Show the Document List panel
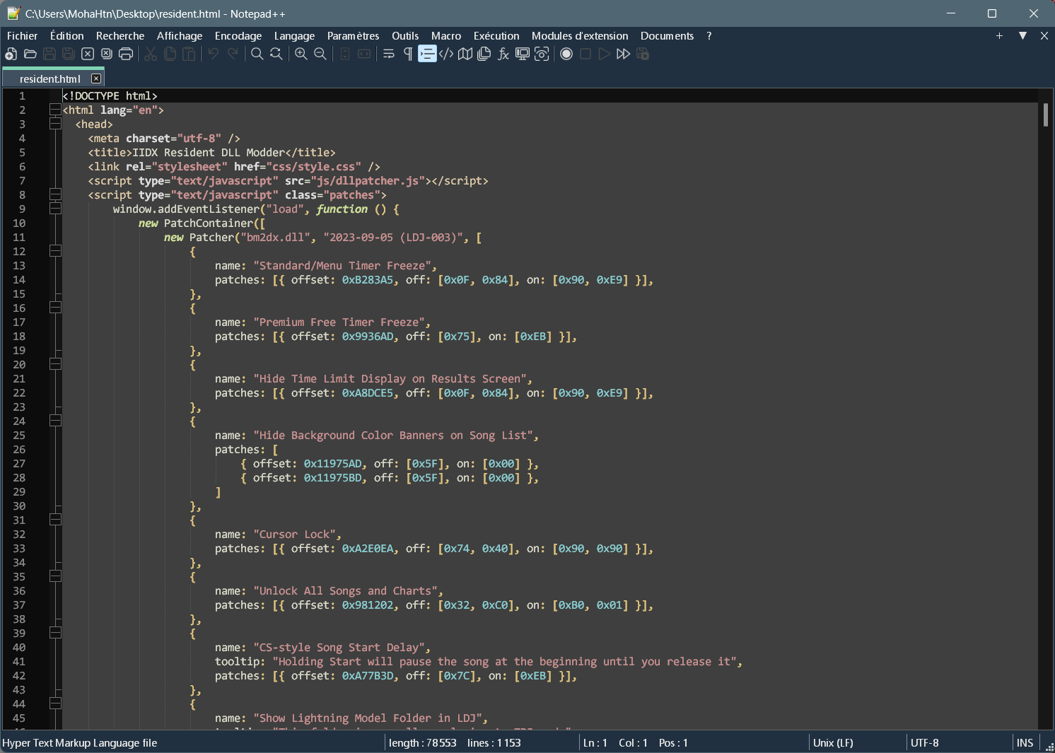 [484, 54]
